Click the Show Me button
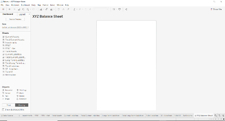 [216, 9]
